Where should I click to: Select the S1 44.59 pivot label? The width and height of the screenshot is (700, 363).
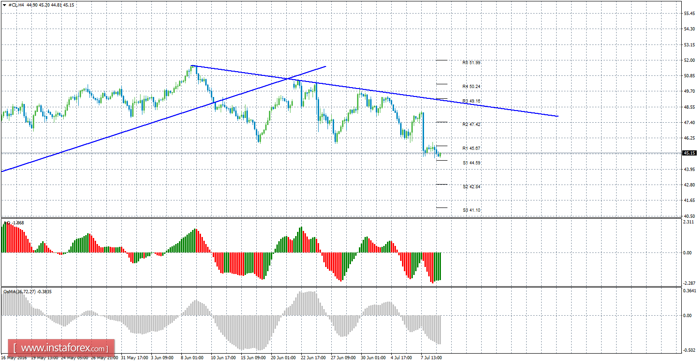coord(471,163)
